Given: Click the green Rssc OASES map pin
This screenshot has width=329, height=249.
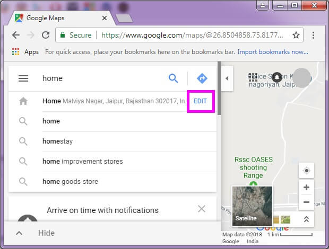Looking at the screenshot, I should 253,184.
